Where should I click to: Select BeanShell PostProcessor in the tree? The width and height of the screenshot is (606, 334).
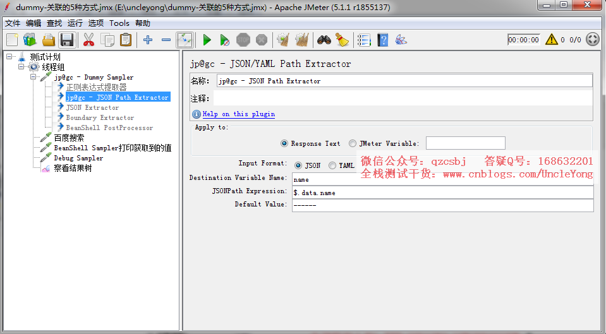(109, 128)
